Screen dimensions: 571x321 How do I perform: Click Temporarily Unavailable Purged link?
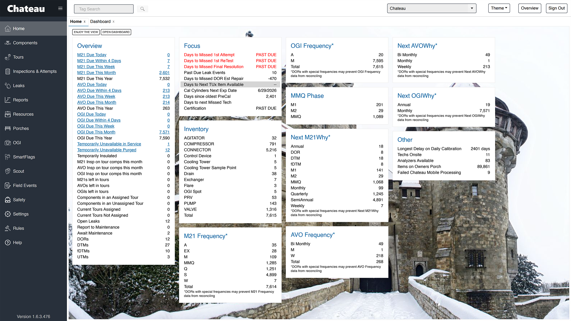106,150
